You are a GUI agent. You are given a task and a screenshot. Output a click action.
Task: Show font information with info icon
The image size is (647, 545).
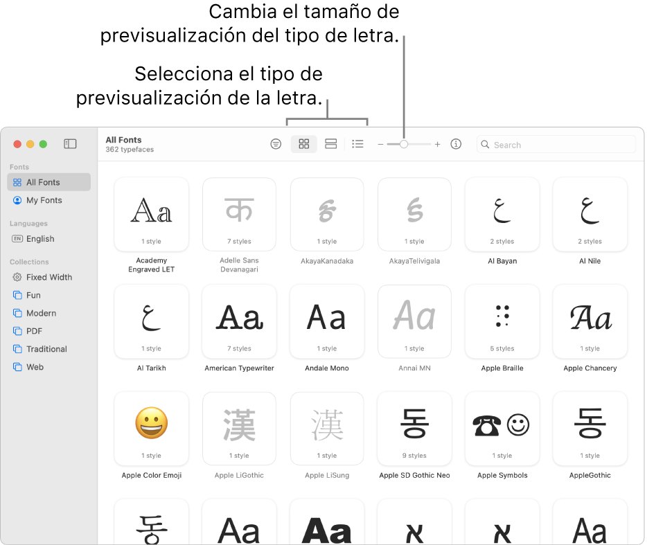click(x=456, y=143)
